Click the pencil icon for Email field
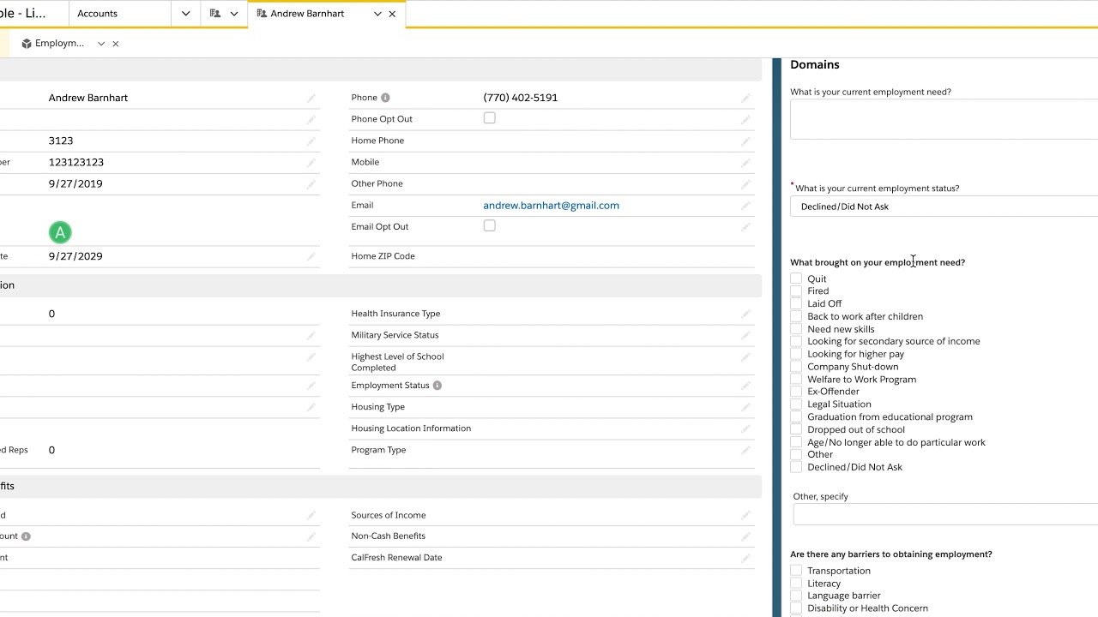Image resolution: width=1098 pixels, height=617 pixels. (745, 206)
